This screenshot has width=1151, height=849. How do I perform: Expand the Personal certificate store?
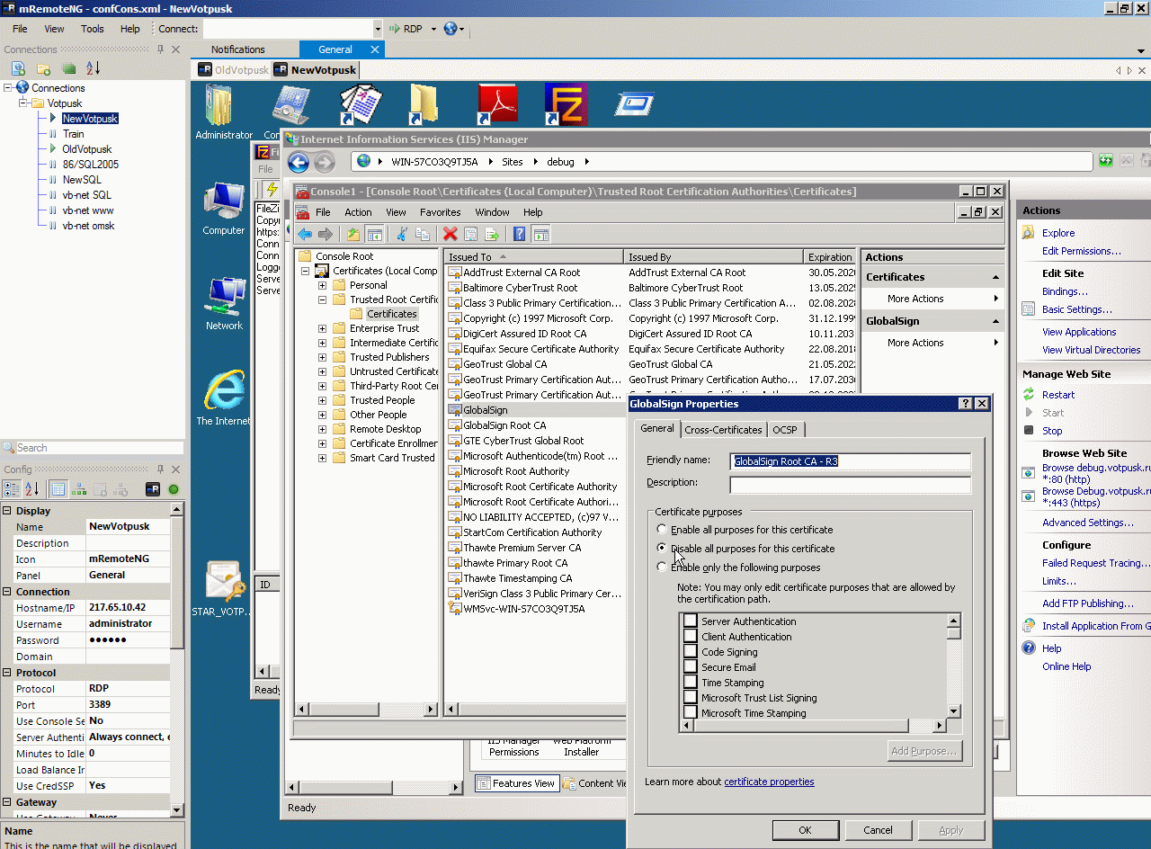[323, 285]
